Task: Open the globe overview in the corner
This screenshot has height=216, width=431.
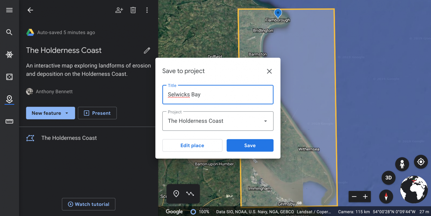Action: click(x=414, y=189)
